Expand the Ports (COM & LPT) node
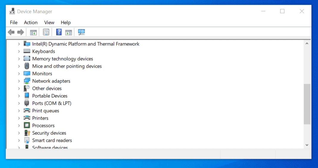This screenshot has height=168, width=318. click(19, 103)
